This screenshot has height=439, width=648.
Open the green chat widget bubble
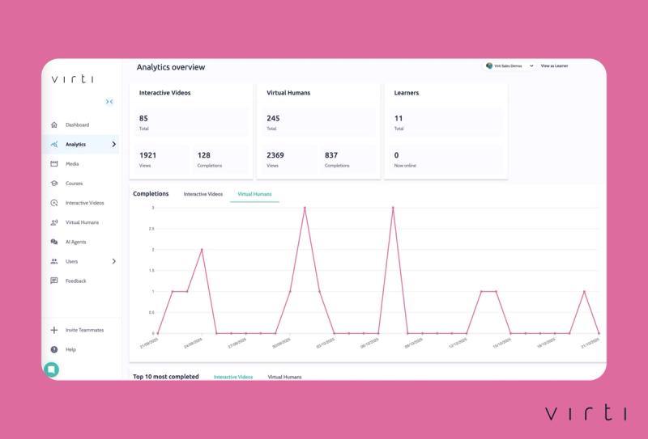(x=52, y=369)
